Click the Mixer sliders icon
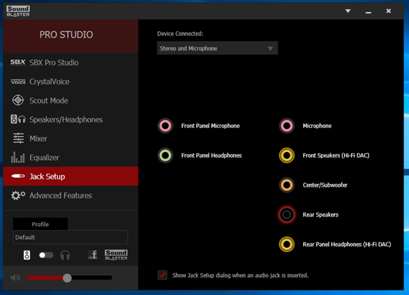Screen dimensions: 409x295 click(18, 138)
